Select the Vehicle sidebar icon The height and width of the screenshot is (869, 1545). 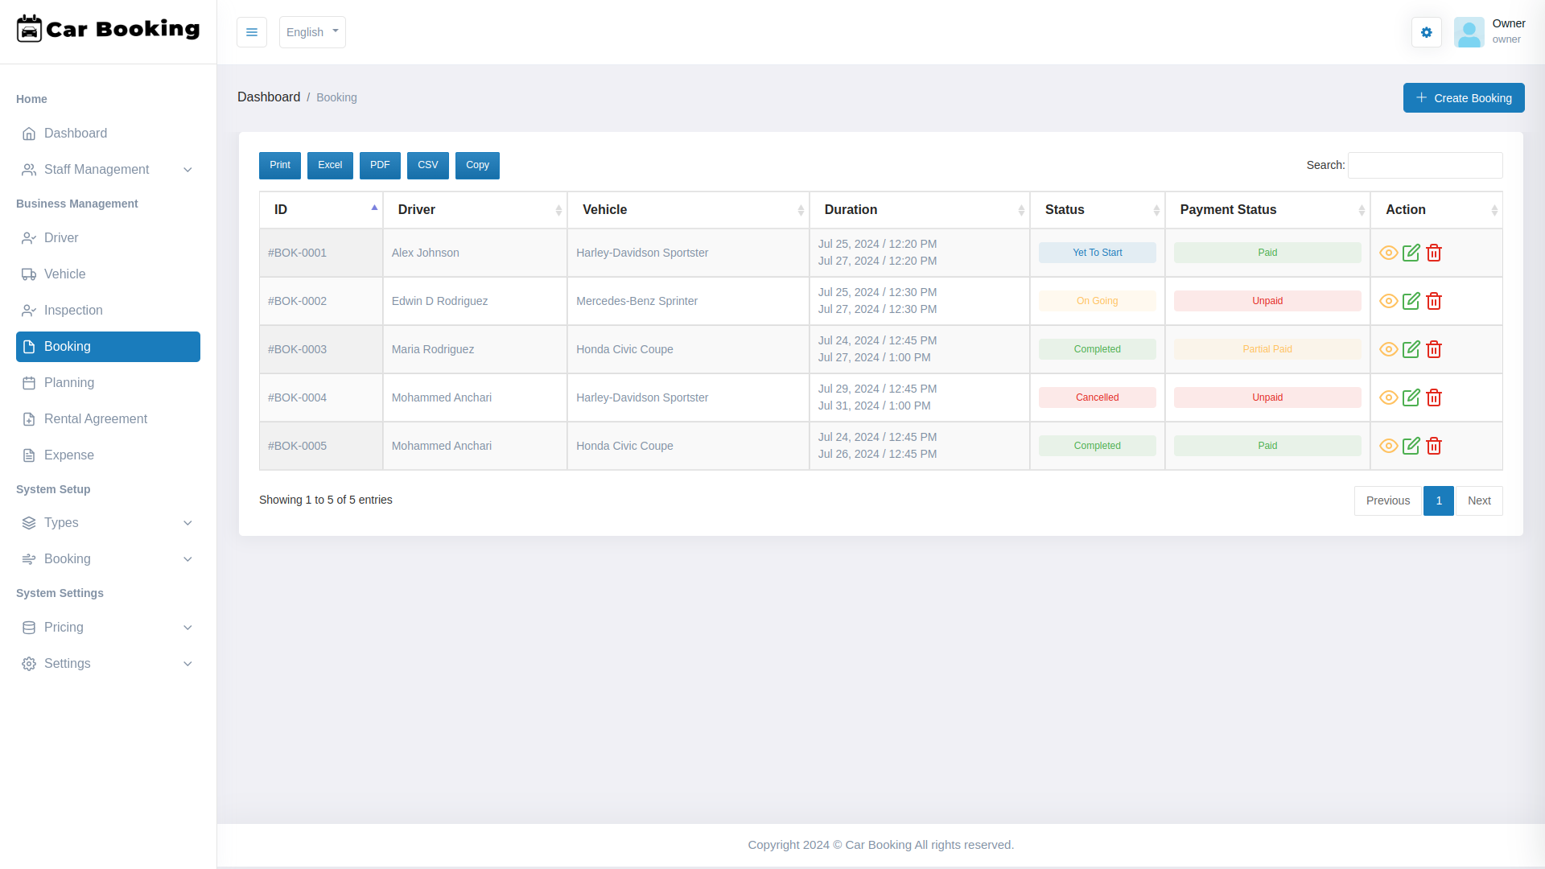pyautogui.click(x=29, y=274)
